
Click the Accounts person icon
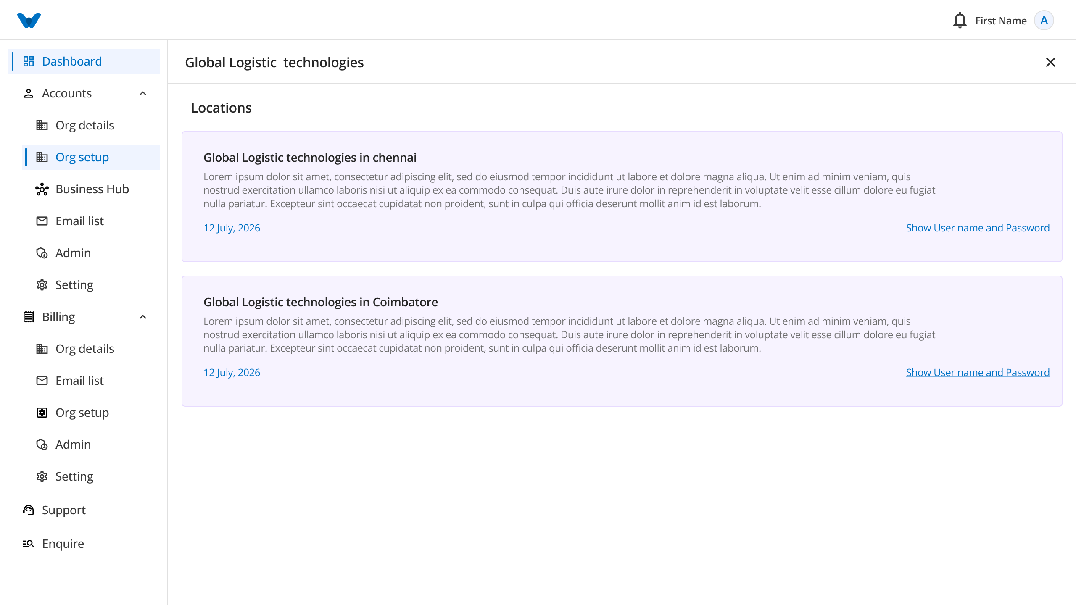(29, 93)
